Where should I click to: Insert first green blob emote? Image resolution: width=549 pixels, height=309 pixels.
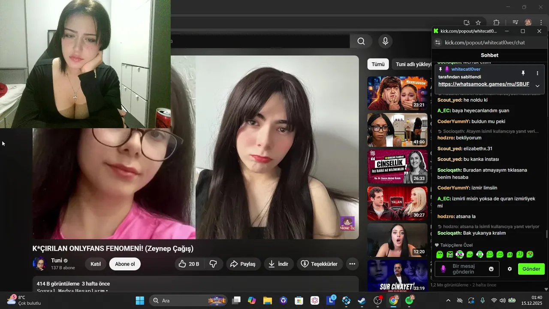(x=440, y=254)
